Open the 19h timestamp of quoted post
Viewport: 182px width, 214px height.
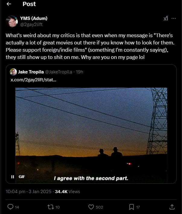point(79,72)
